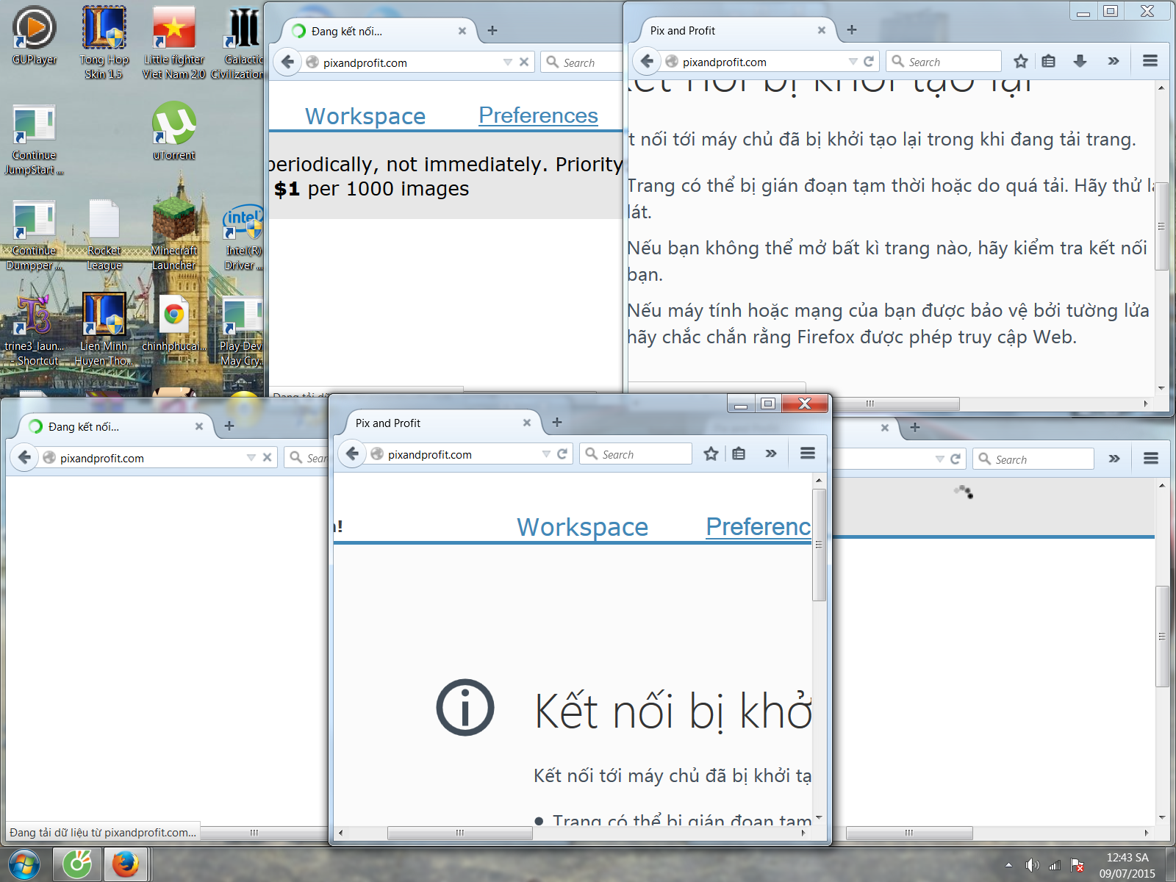Image resolution: width=1176 pixels, height=882 pixels.
Task: Open a new tab in the top-right Firefox window
Action: tap(852, 29)
